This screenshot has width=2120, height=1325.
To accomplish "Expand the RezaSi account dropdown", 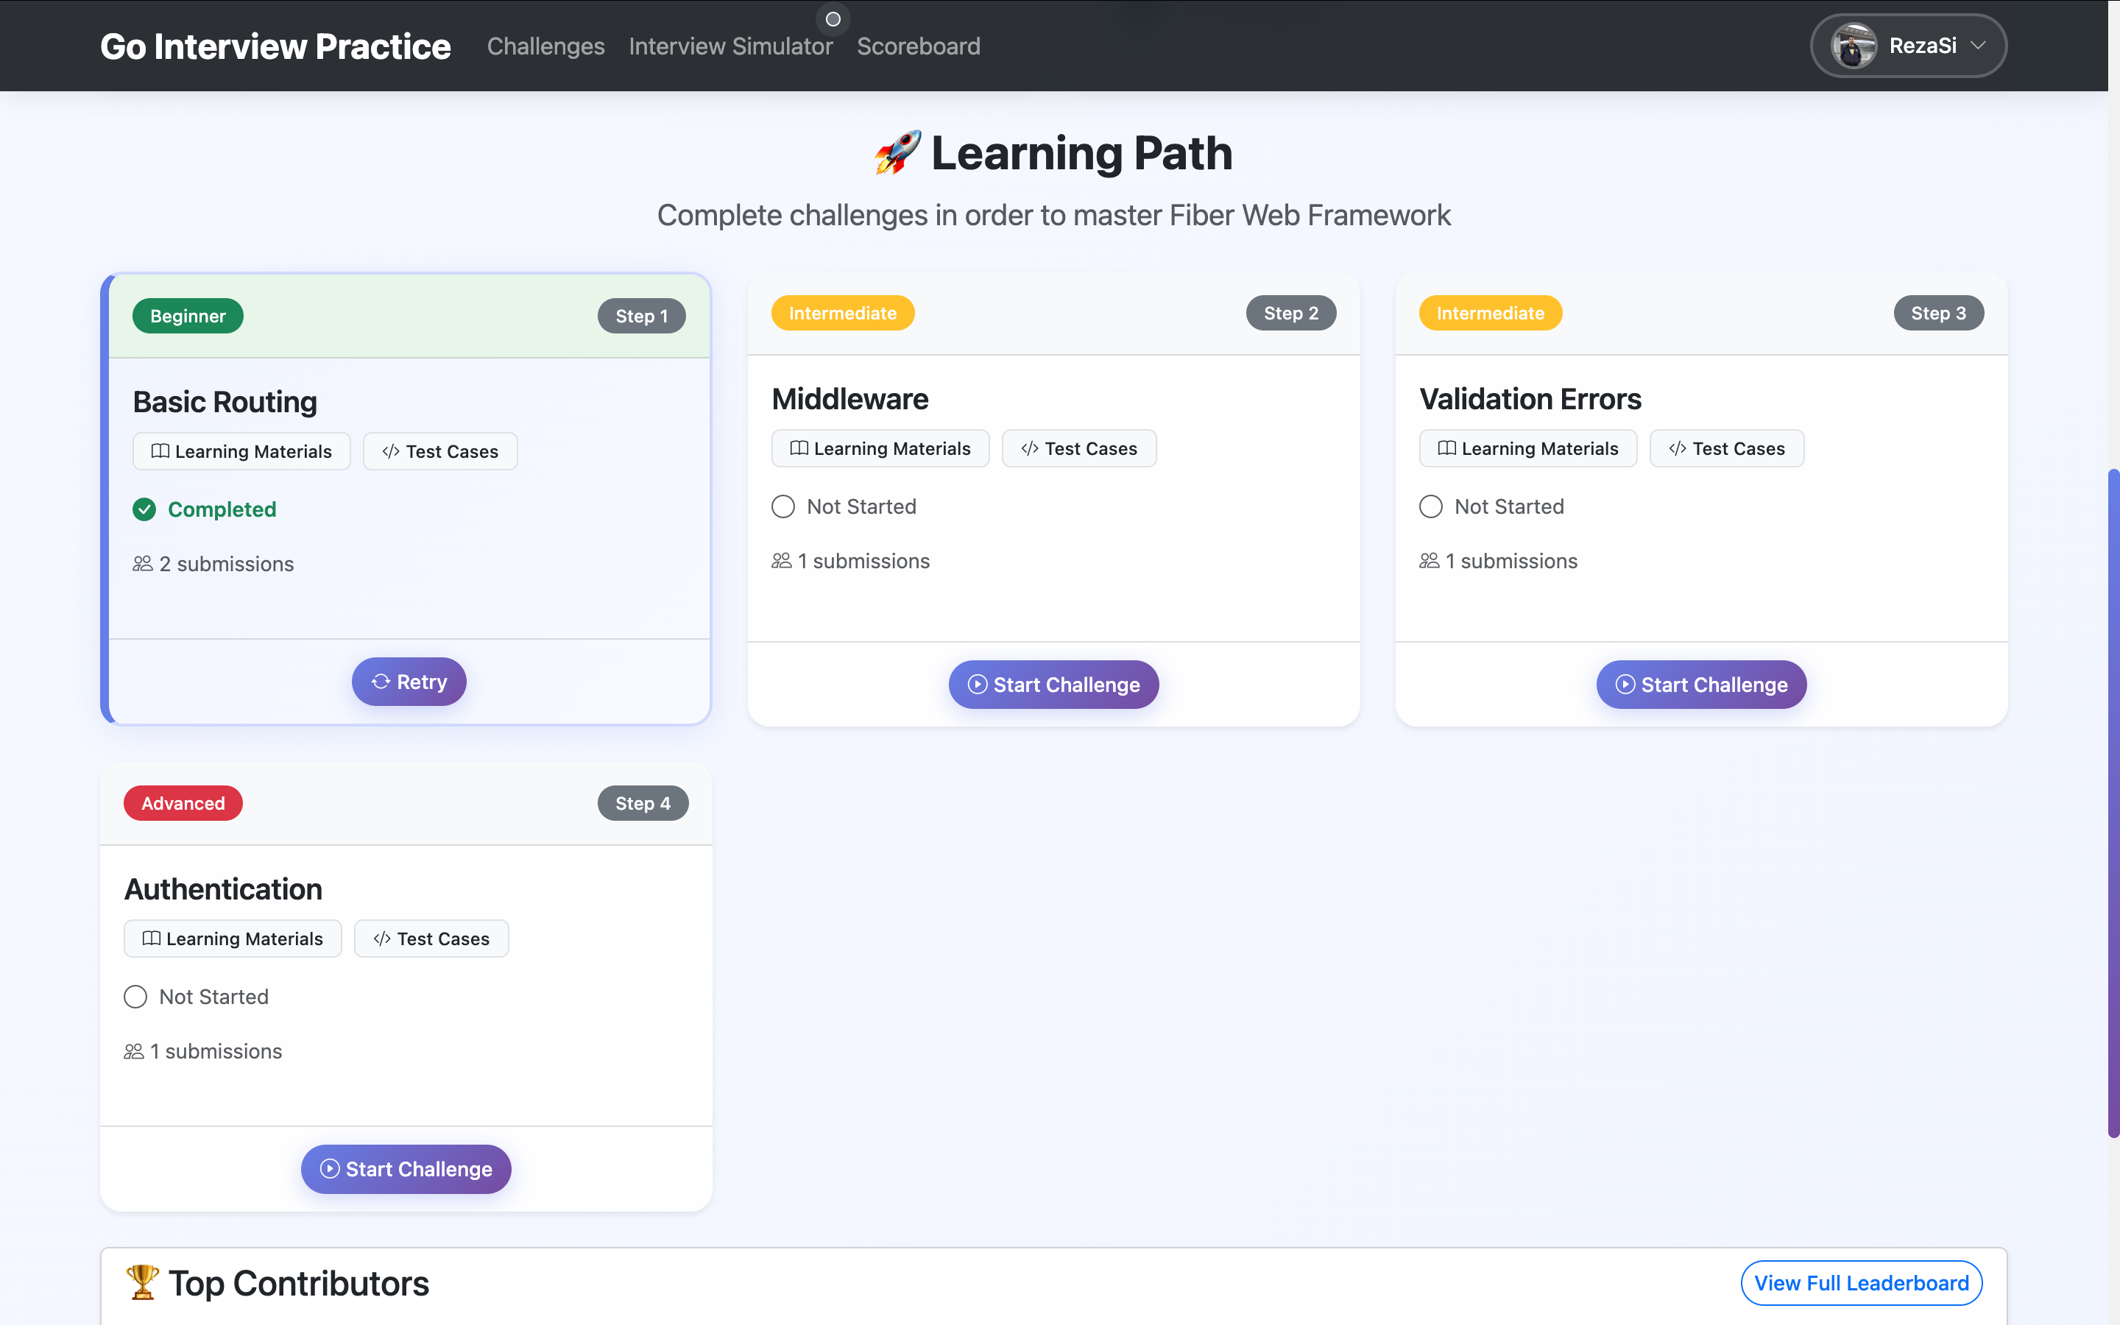I will coord(1908,45).
